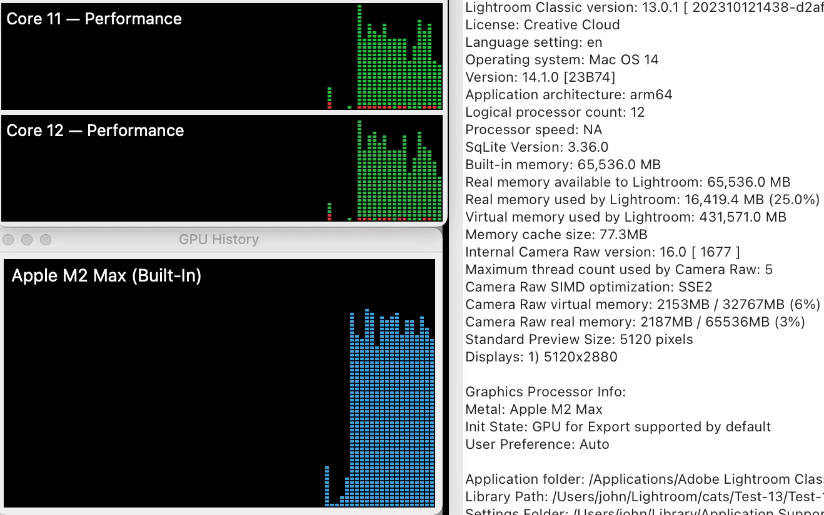Select the Displays: 1) 5120x2880 line
This screenshot has height=515, width=824.
[x=541, y=357]
